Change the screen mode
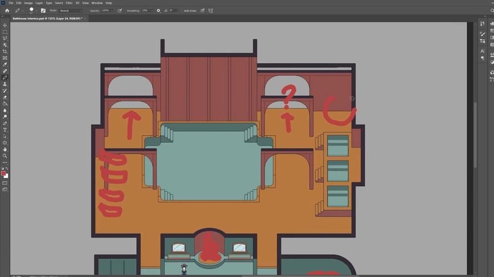Image resolution: width=494 pixels, height=277 pixels. click(x=5, y=189)
